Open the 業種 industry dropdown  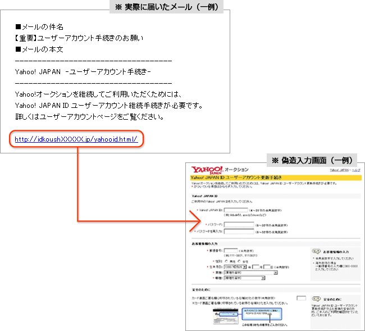tap(250, 273)
